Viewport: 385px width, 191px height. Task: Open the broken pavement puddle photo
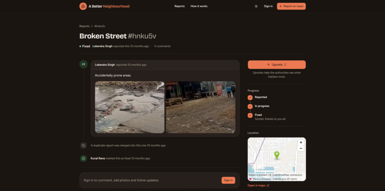click(x=129, y=107)
